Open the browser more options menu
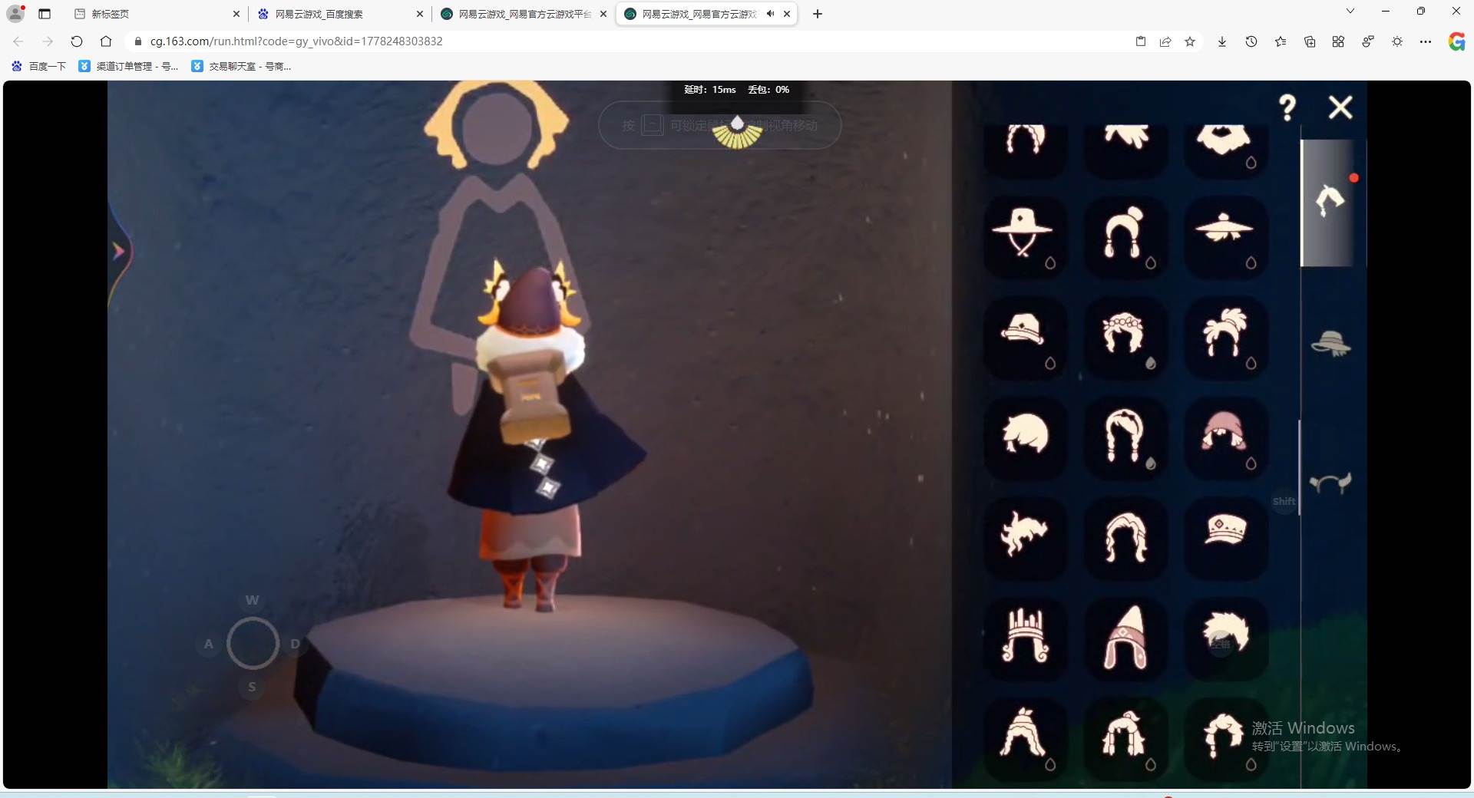 coord(1426,41)
